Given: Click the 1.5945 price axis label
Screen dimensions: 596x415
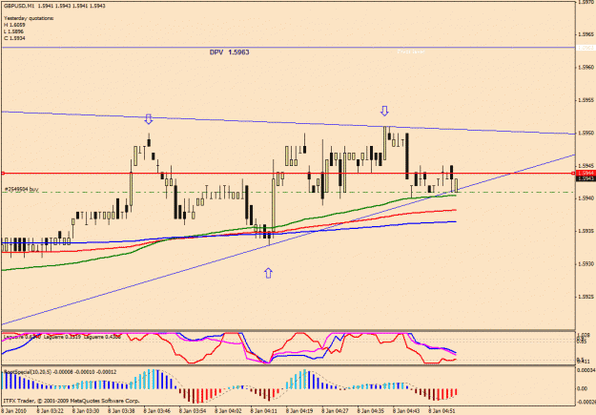Looking at the screenshot, I should (586, 166).
